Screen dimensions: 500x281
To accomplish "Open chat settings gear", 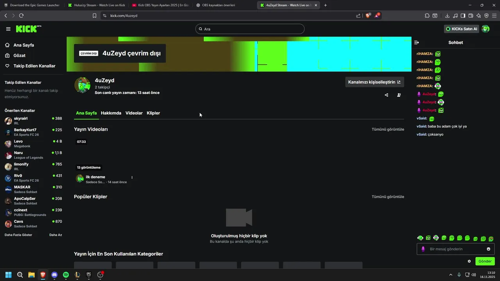I will (469, 261).
